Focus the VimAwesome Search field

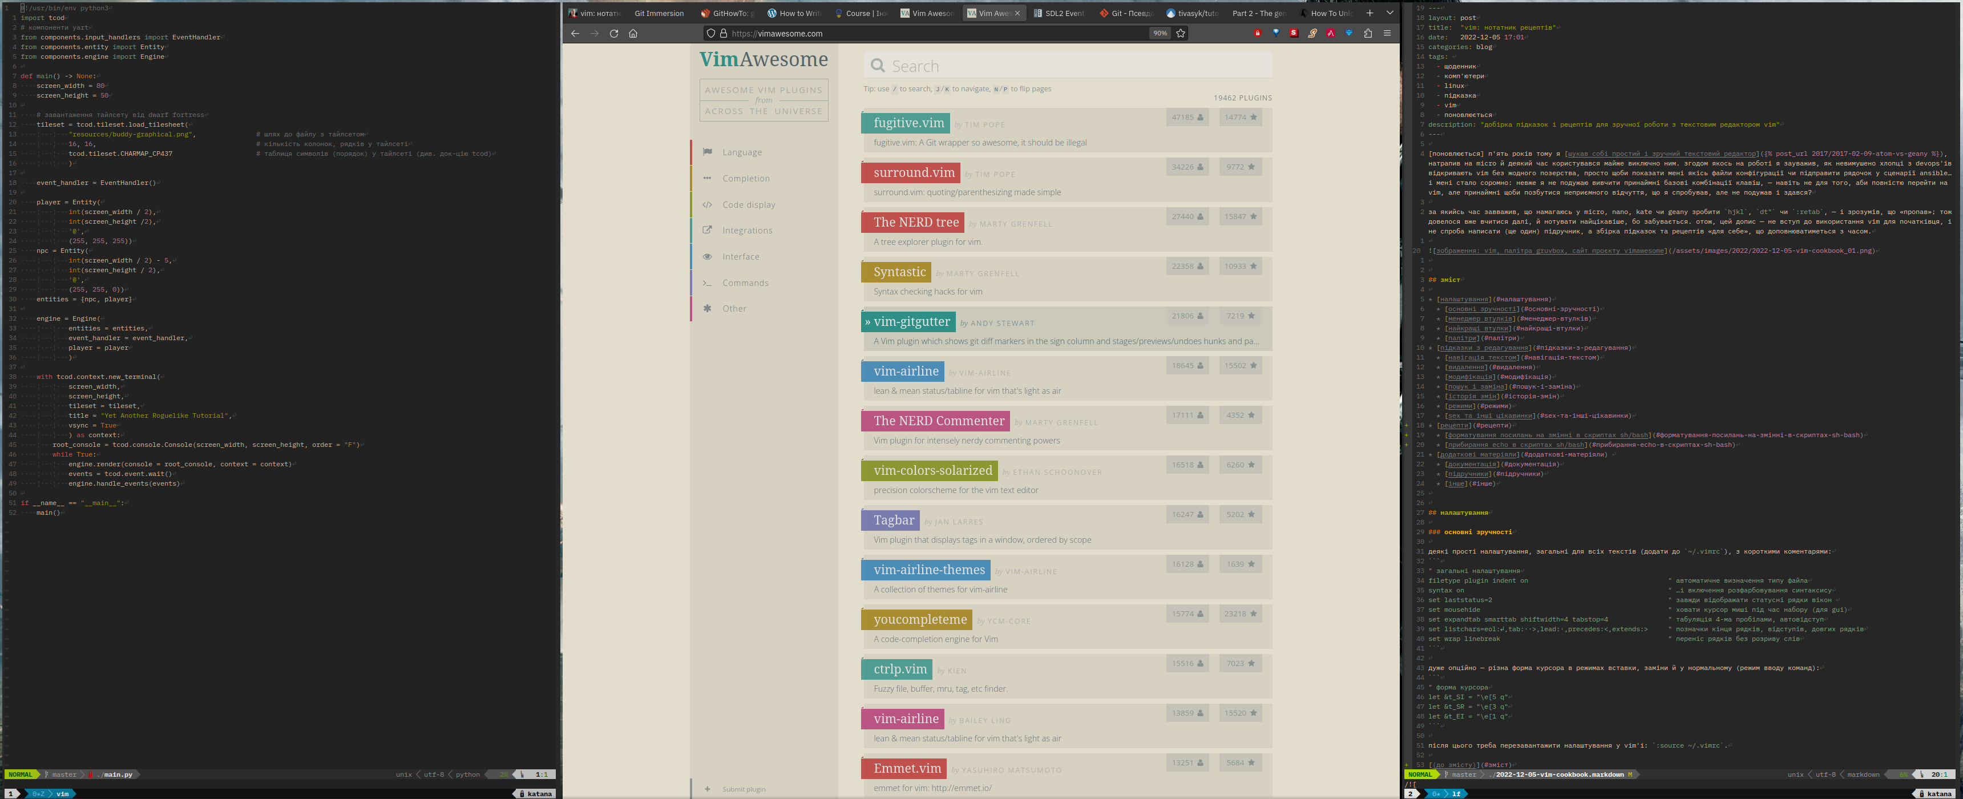pos(1068,66)
